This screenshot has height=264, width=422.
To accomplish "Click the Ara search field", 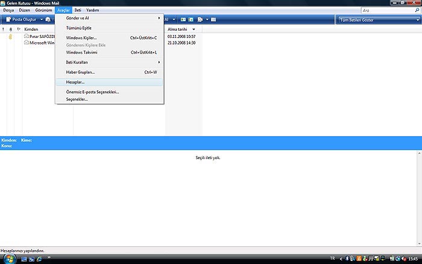I will tap(388, 10).
